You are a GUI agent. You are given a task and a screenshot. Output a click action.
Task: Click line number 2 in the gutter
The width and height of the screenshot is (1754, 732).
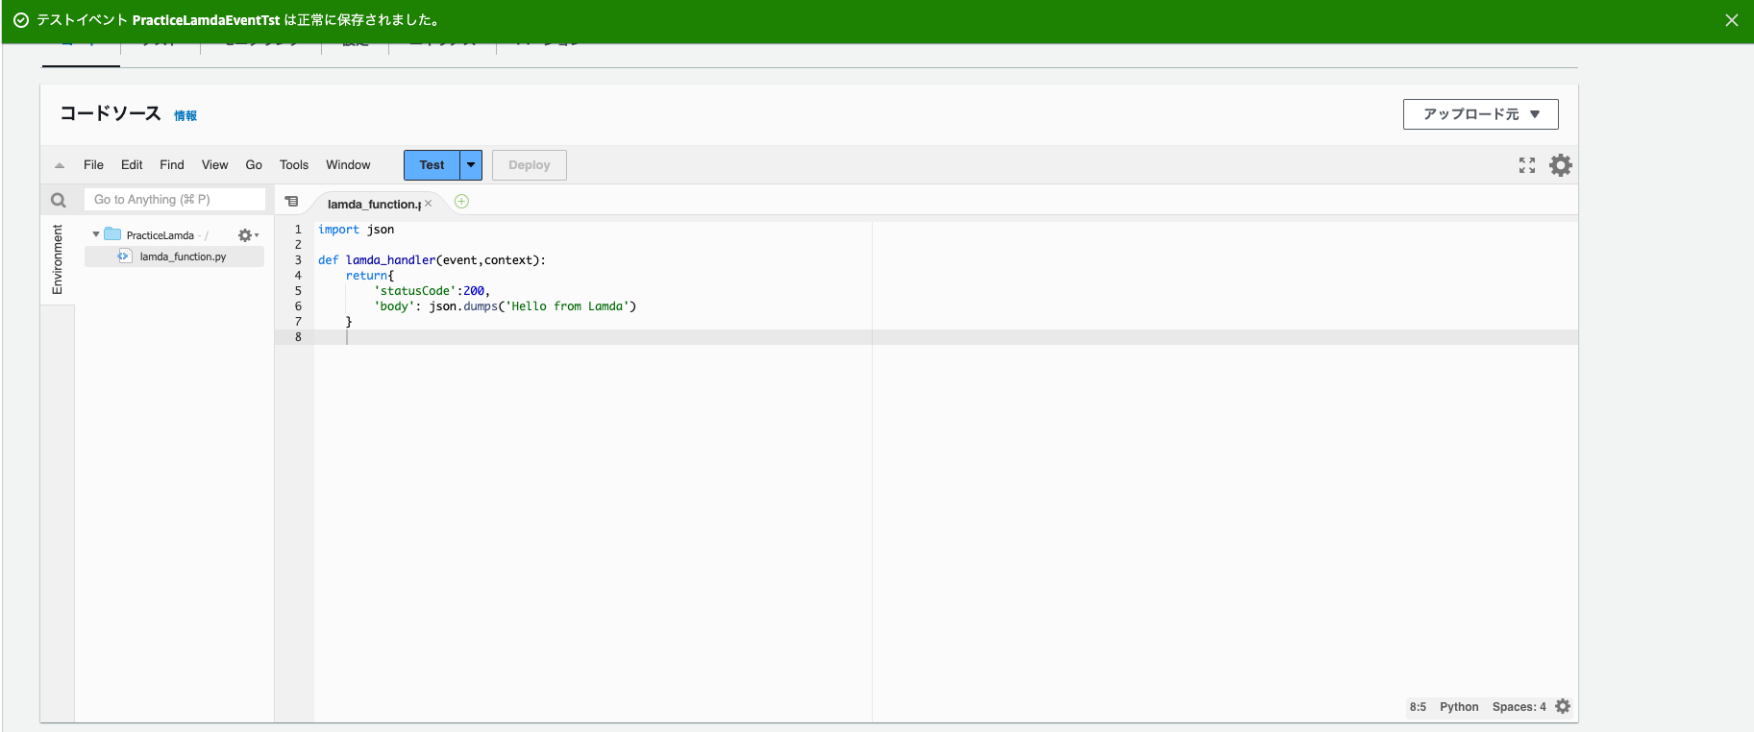point(298,245)
